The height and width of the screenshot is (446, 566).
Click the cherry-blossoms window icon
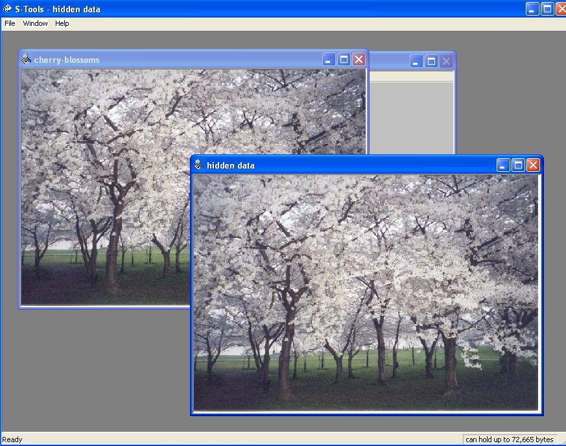(26, 59)
